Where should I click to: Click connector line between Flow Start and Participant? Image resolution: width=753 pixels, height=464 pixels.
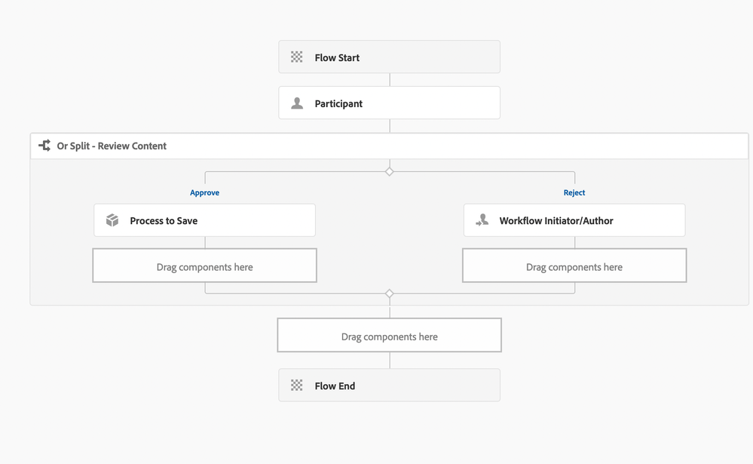coord(390,80)
